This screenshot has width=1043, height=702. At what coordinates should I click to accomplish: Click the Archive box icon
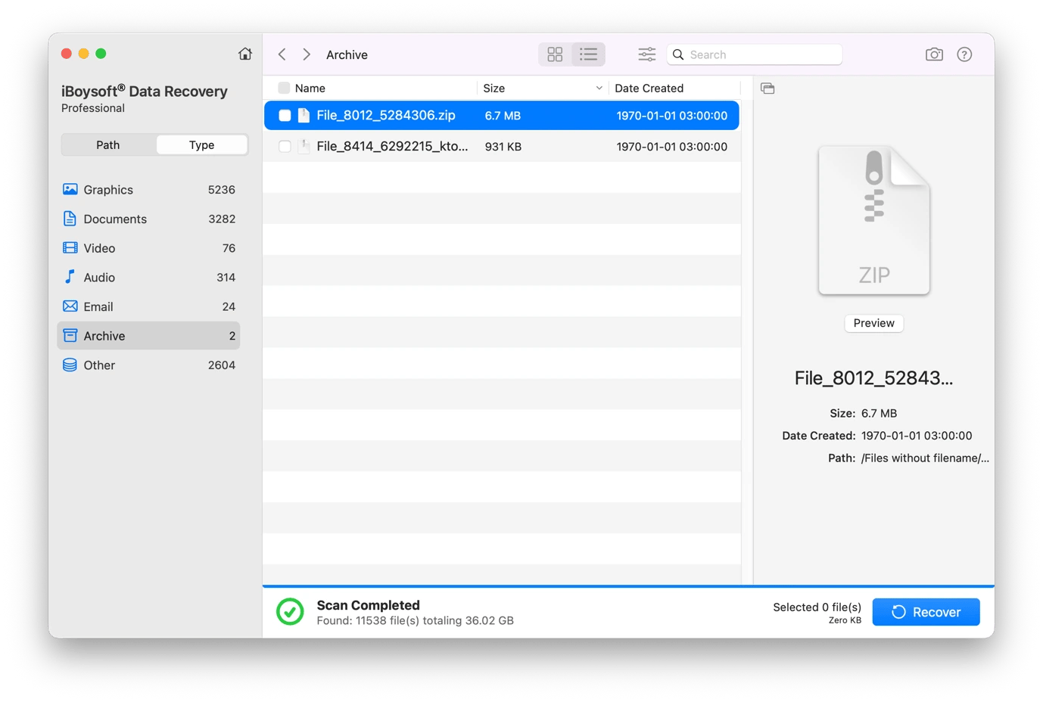point(70,335)
